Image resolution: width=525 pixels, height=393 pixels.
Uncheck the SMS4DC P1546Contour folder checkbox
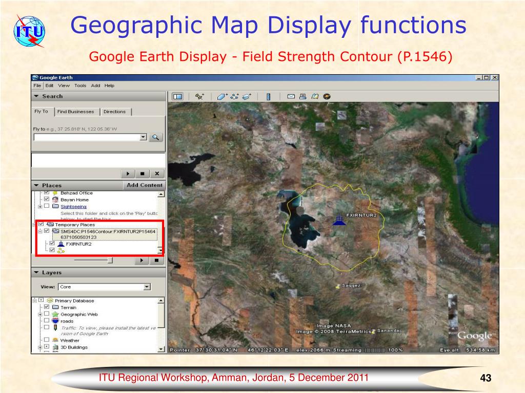pos(47,231)
